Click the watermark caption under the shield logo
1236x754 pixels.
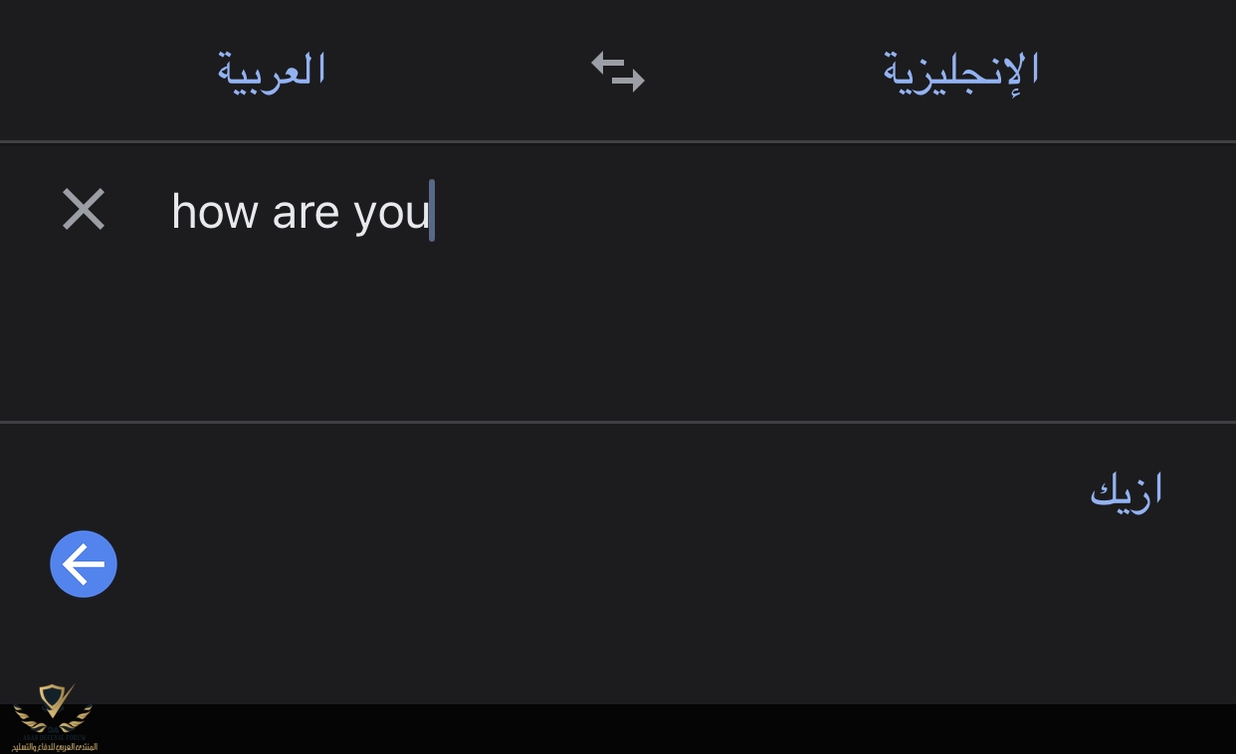pos(55,746)
